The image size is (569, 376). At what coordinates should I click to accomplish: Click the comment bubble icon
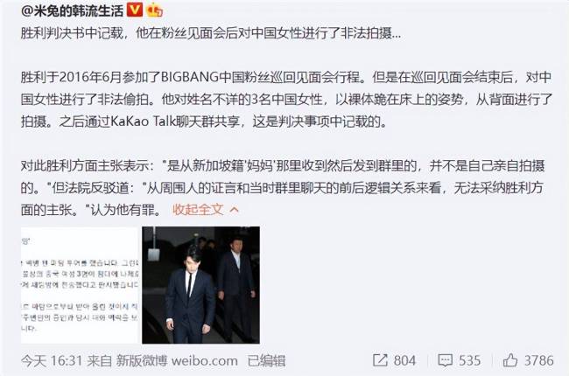tap(445, 360)
